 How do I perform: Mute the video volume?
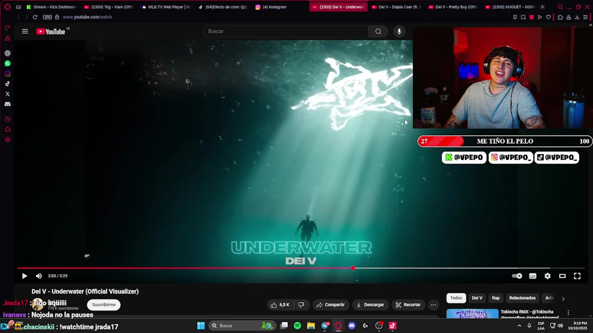pos(39,276)
